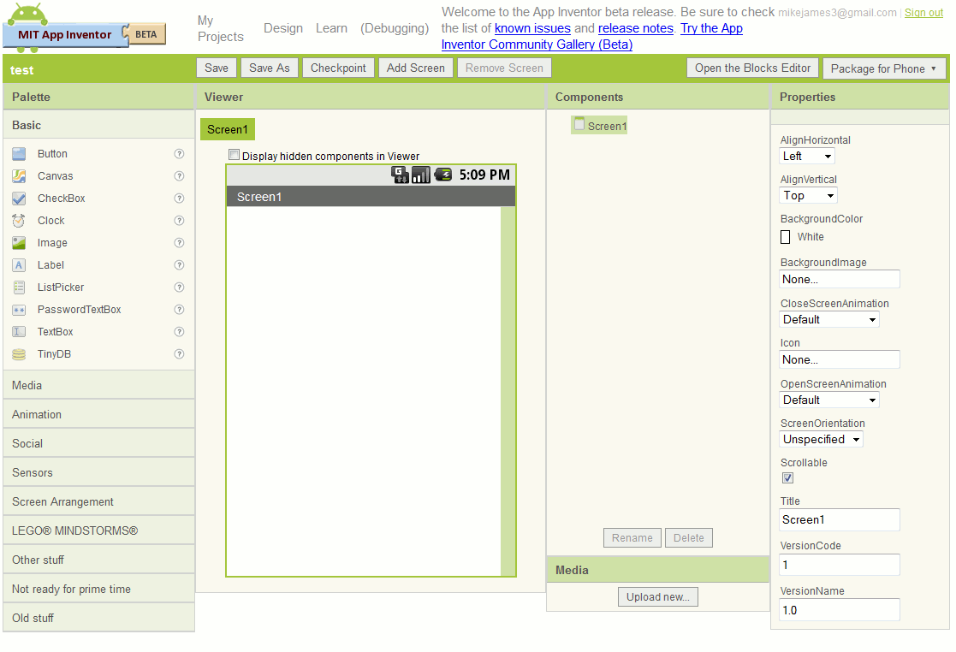Image resolution: width=956 pixels, height=652 pixels.
Task: Expand the Screen Arrangement palette section
Action: coord(98,502)
